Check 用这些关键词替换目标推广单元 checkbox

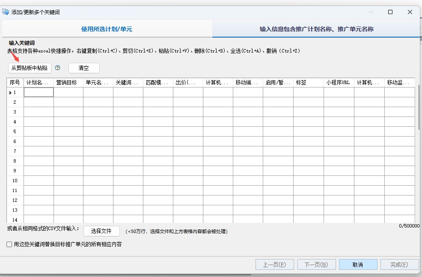[9, 245]
